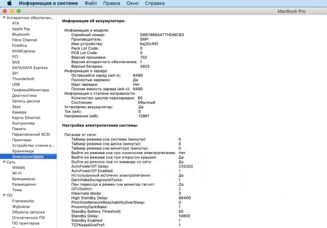The image size is (327, 228).
Task: Select USB in the sidebar
Action: pyautogui.click(x=16, y=84)
